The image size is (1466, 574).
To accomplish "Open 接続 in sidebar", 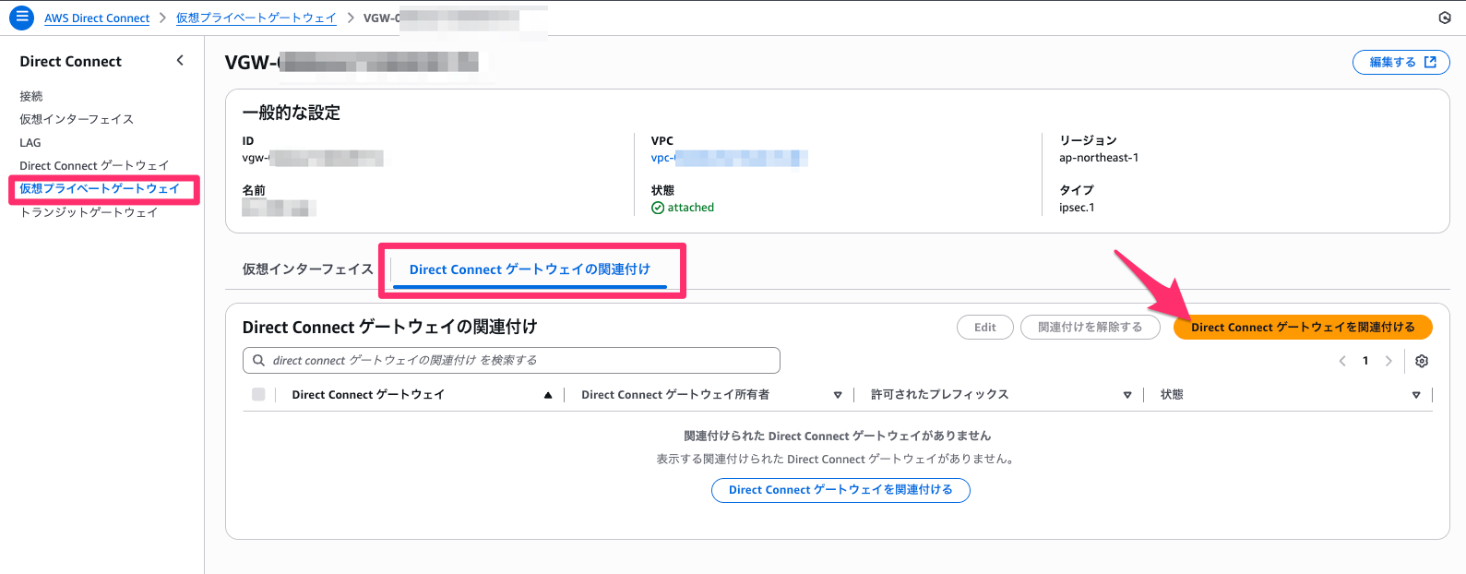I will (x=31, y=96).
